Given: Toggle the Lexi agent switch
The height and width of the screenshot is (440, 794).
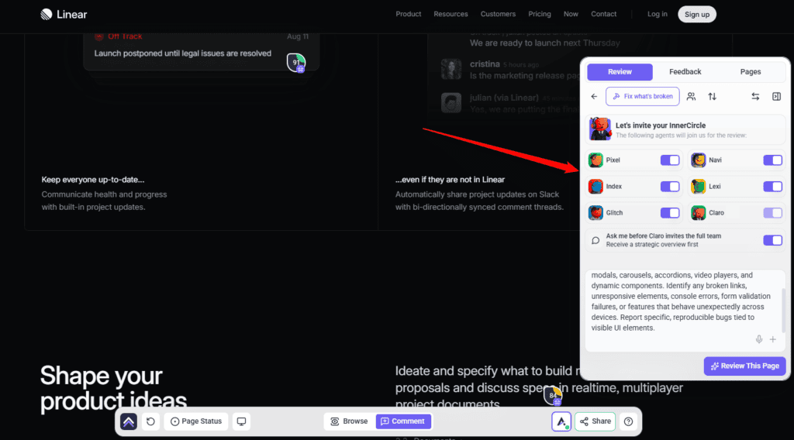Looking at the screenshot, I should point(773,187).
